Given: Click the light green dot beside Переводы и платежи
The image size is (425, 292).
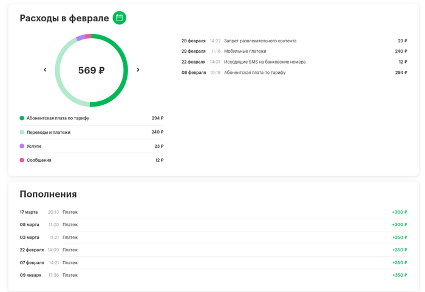Looking at the screenshot, I should coord(22,132).
